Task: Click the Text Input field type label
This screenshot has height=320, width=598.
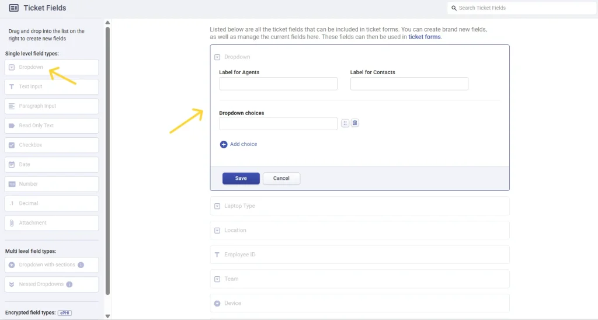Action: (30, 86)
